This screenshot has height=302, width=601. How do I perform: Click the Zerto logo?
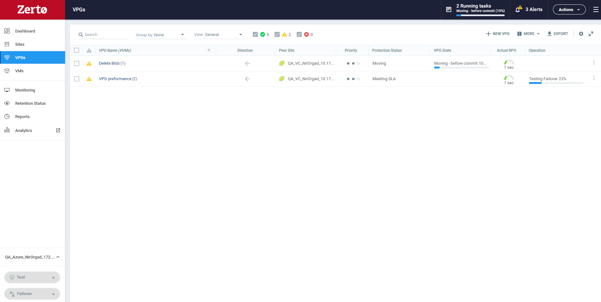[x=32, y=10]
